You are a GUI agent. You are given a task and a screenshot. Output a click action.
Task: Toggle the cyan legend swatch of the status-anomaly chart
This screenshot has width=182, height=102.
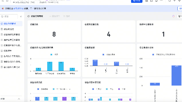[x=107, y=89]
